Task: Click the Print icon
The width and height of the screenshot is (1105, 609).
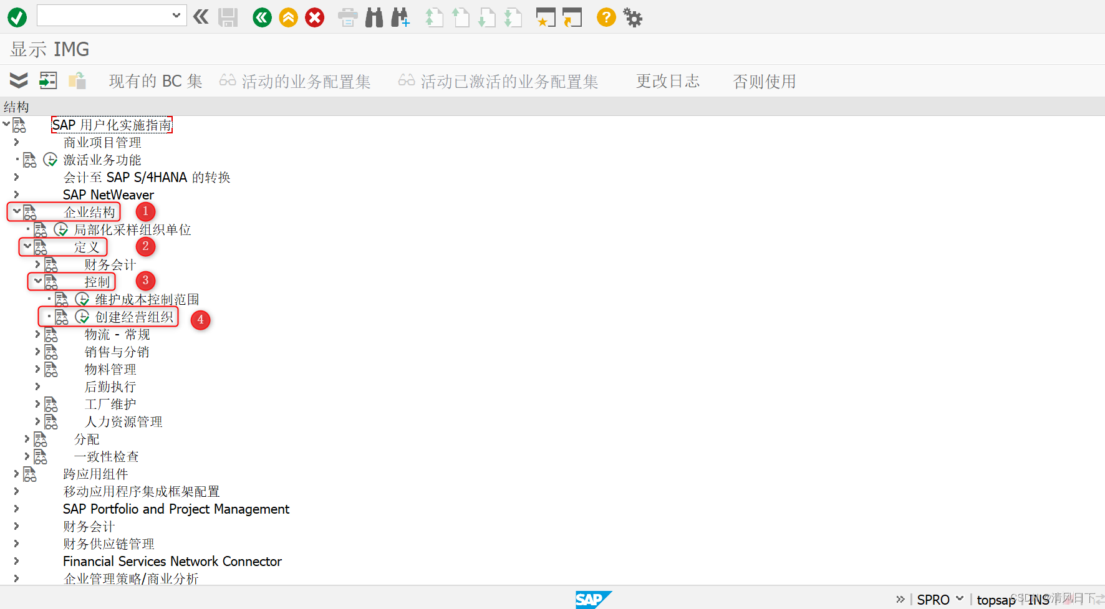Action: pos(347,17)
